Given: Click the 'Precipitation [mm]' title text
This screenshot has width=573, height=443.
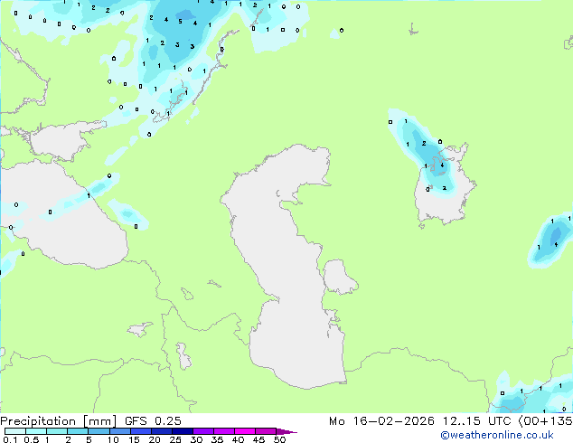Looking at the screenshot, I should pos(59,421).
